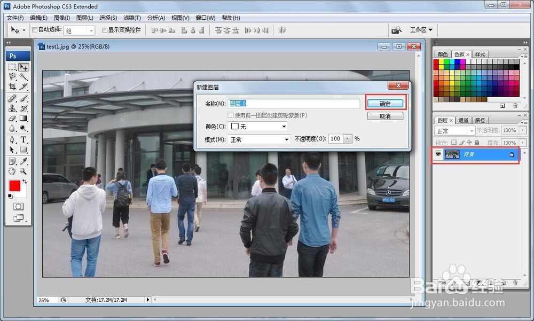Pick the Clone Stamp tool
Screen dimensions: 534x321
pyautogui.click(x=12, y=108)
